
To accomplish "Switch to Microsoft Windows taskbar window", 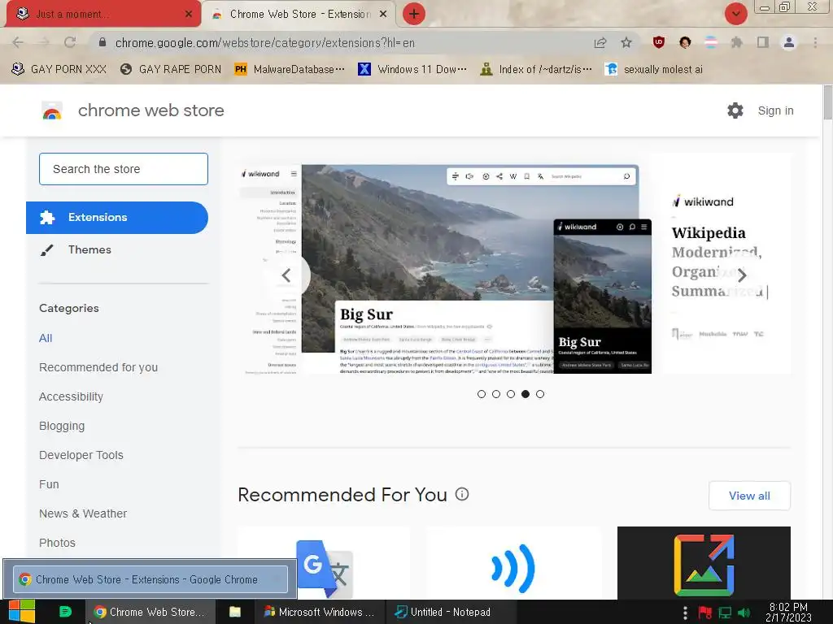I will click(x=319, y=612).
